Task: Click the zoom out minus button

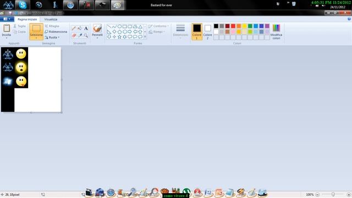Action: point(317,195)
